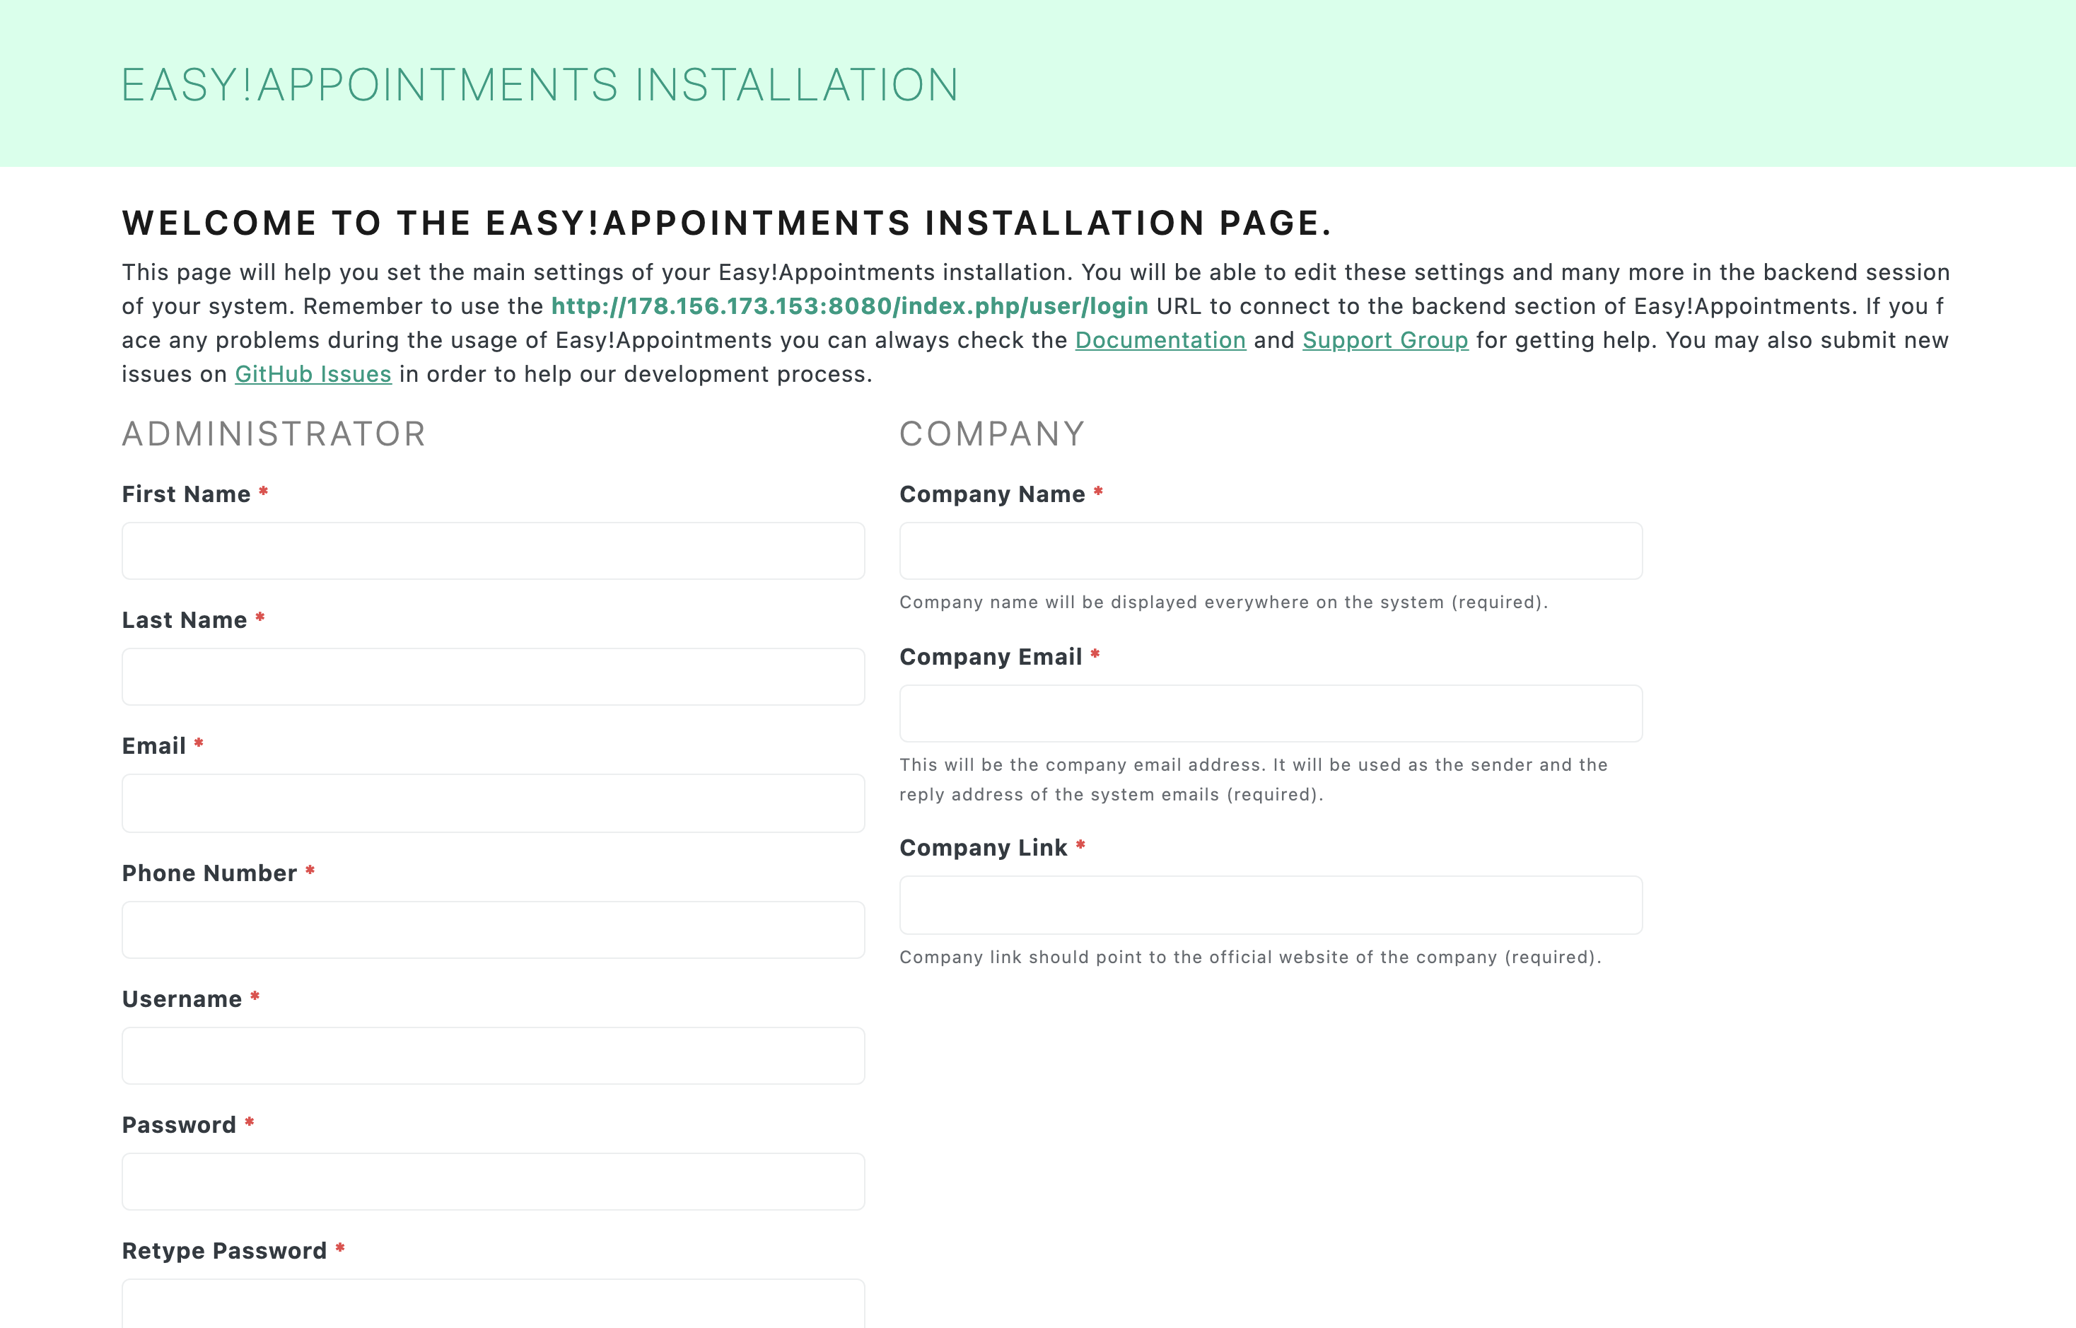The image size is (2076, 1328).
Task: Click the First Name label
Action: [186, 494]
